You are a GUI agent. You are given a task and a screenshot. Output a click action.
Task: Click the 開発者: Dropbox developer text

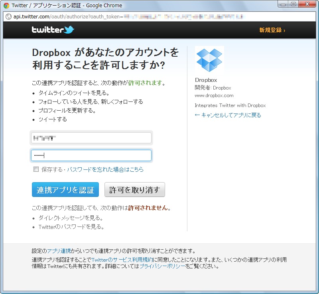[213, 88]
